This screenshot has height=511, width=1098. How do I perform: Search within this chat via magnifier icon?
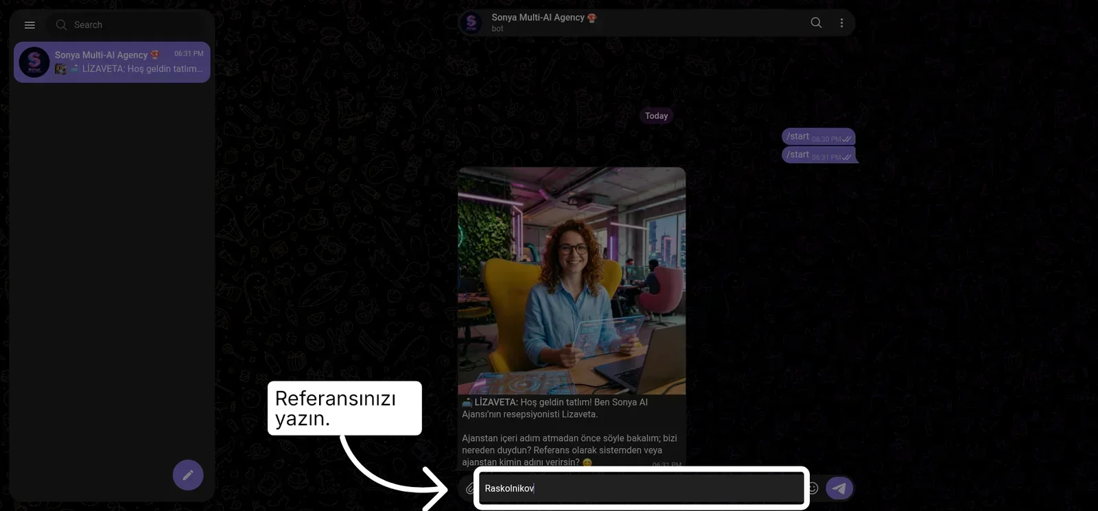816,23
